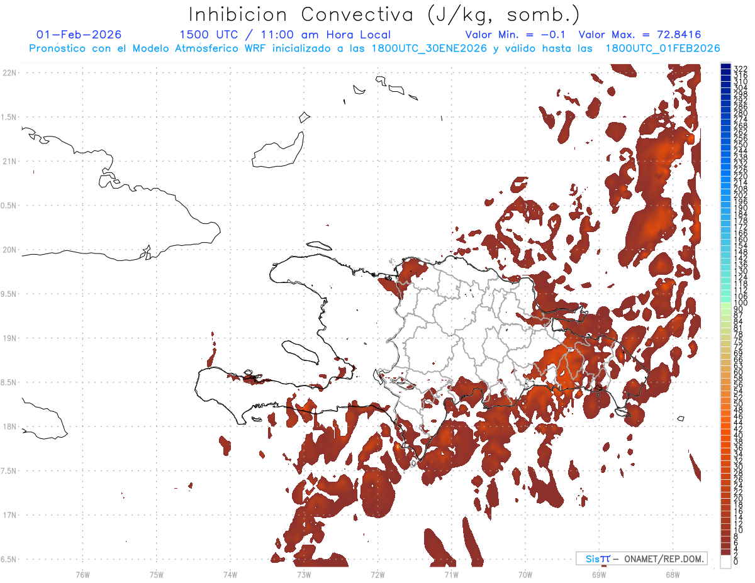The width and height of the screenshot is (755, 583).
Task: Click the 'SisTT - ONAMET/REP.DOM.' credit box
Action: [x=641, y=558]
